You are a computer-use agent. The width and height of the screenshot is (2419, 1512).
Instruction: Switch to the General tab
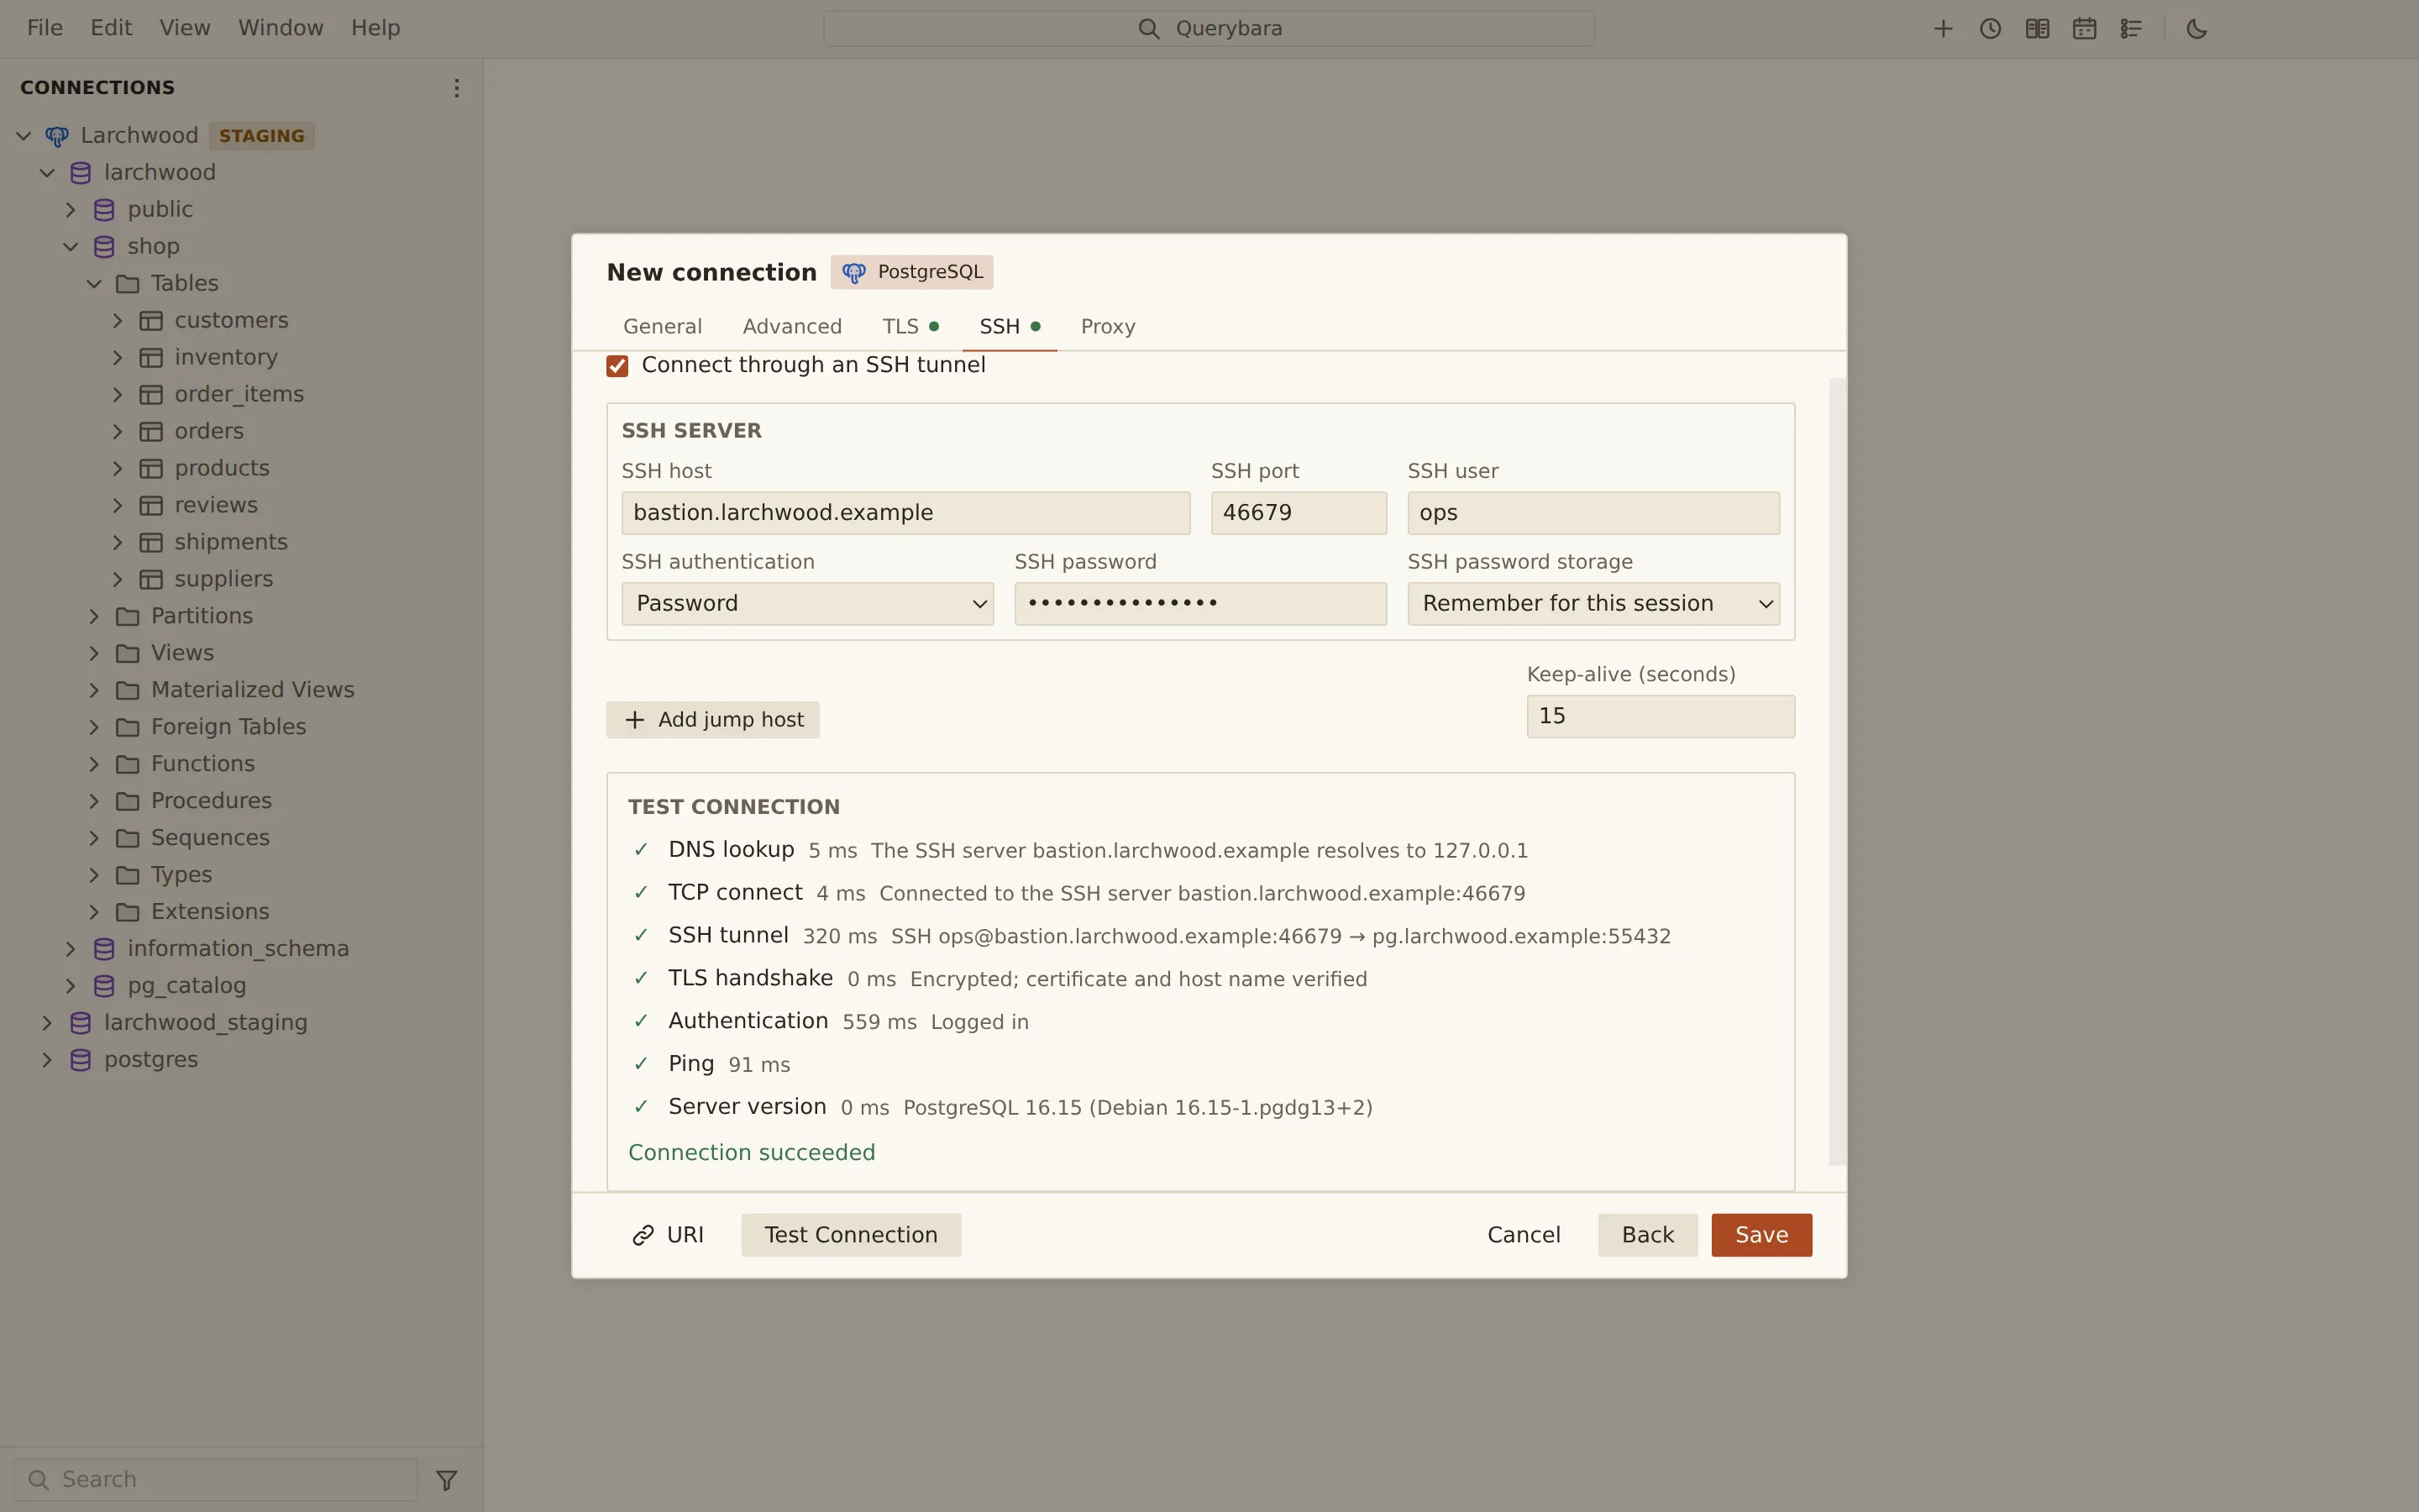click(x=663, y=327)
